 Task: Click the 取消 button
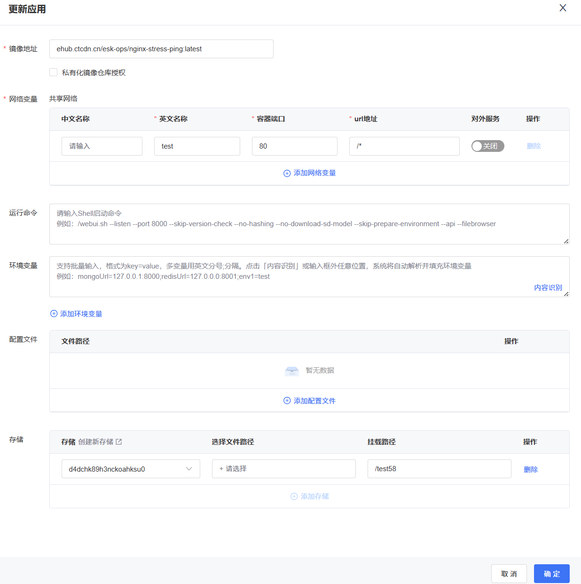coord(509,574)
